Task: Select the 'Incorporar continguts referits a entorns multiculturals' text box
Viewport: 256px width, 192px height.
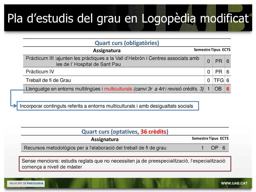Action: click(108, 106)
